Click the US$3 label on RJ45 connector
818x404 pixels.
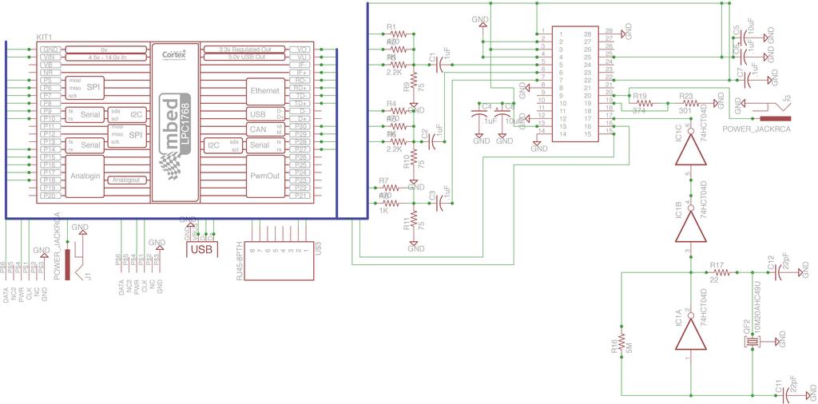click(318, 248)
